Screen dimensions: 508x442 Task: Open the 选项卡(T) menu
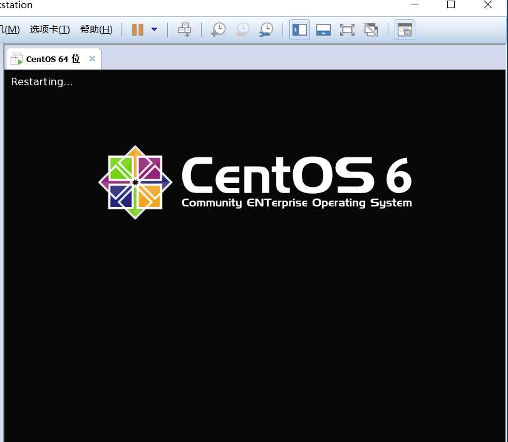(50, 29)
